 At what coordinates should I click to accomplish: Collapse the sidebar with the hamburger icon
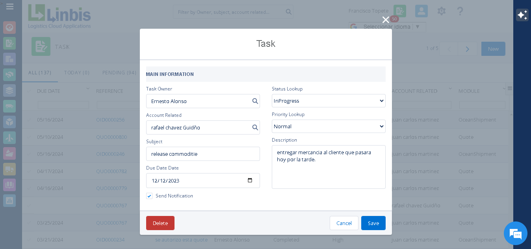coord(10,6)
